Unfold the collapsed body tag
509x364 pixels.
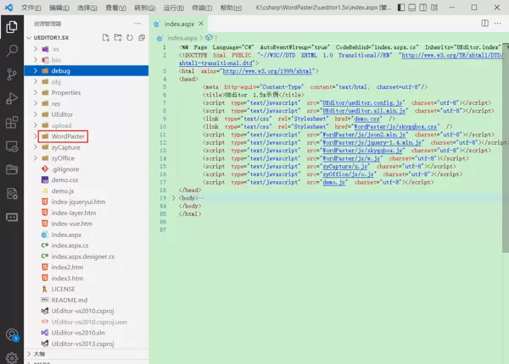[174, 197]
